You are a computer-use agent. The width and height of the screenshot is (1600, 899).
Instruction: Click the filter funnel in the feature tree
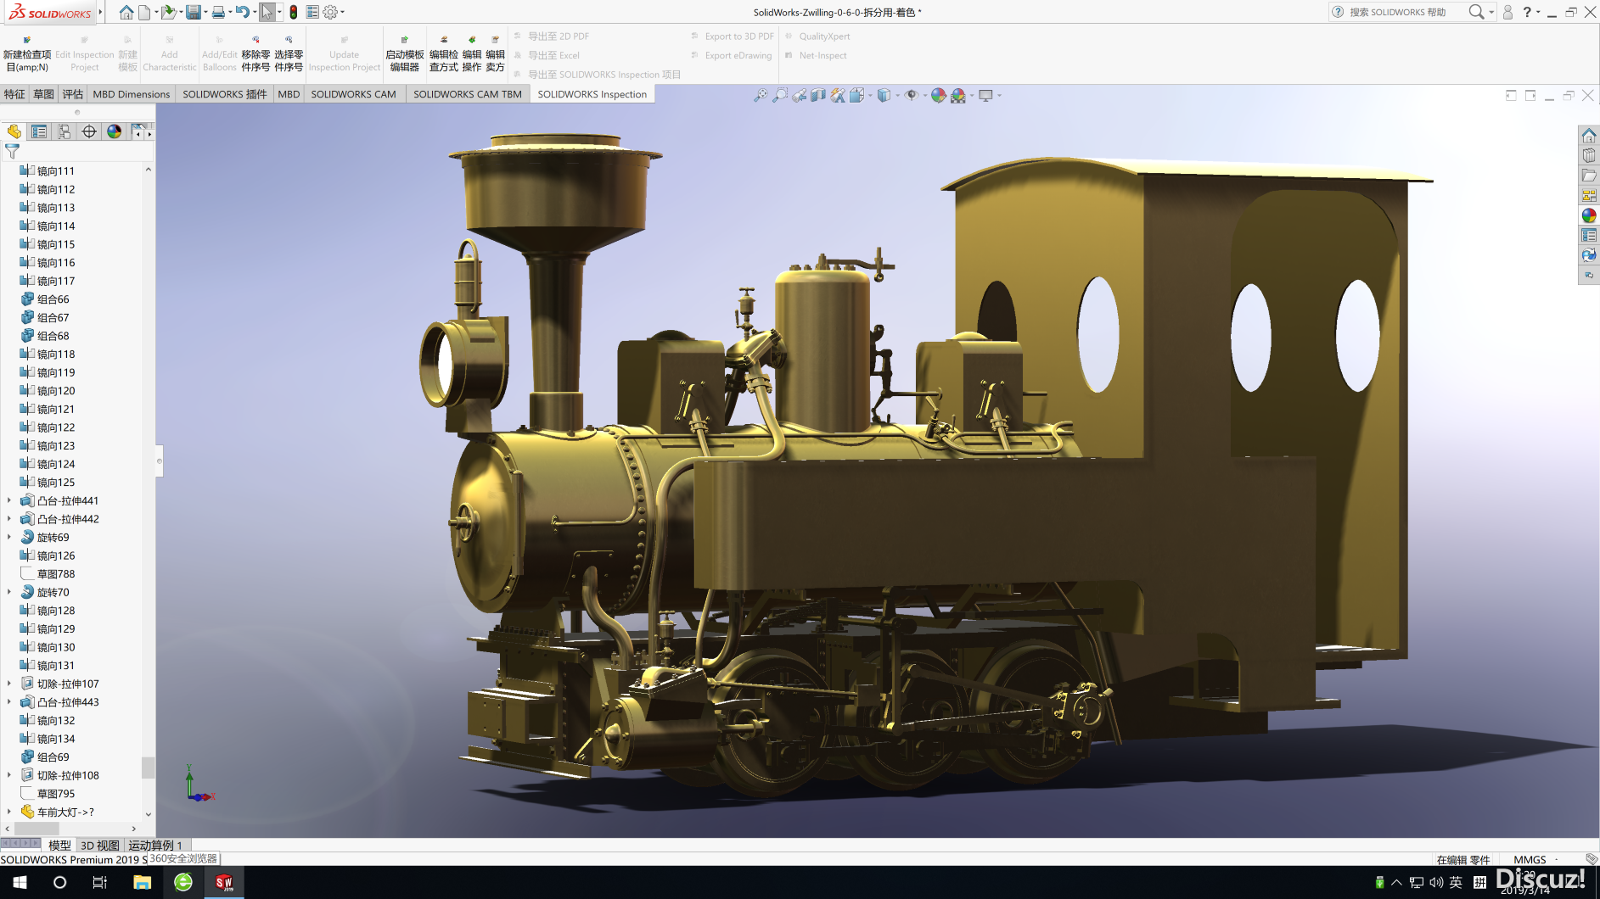click(12, 152)
